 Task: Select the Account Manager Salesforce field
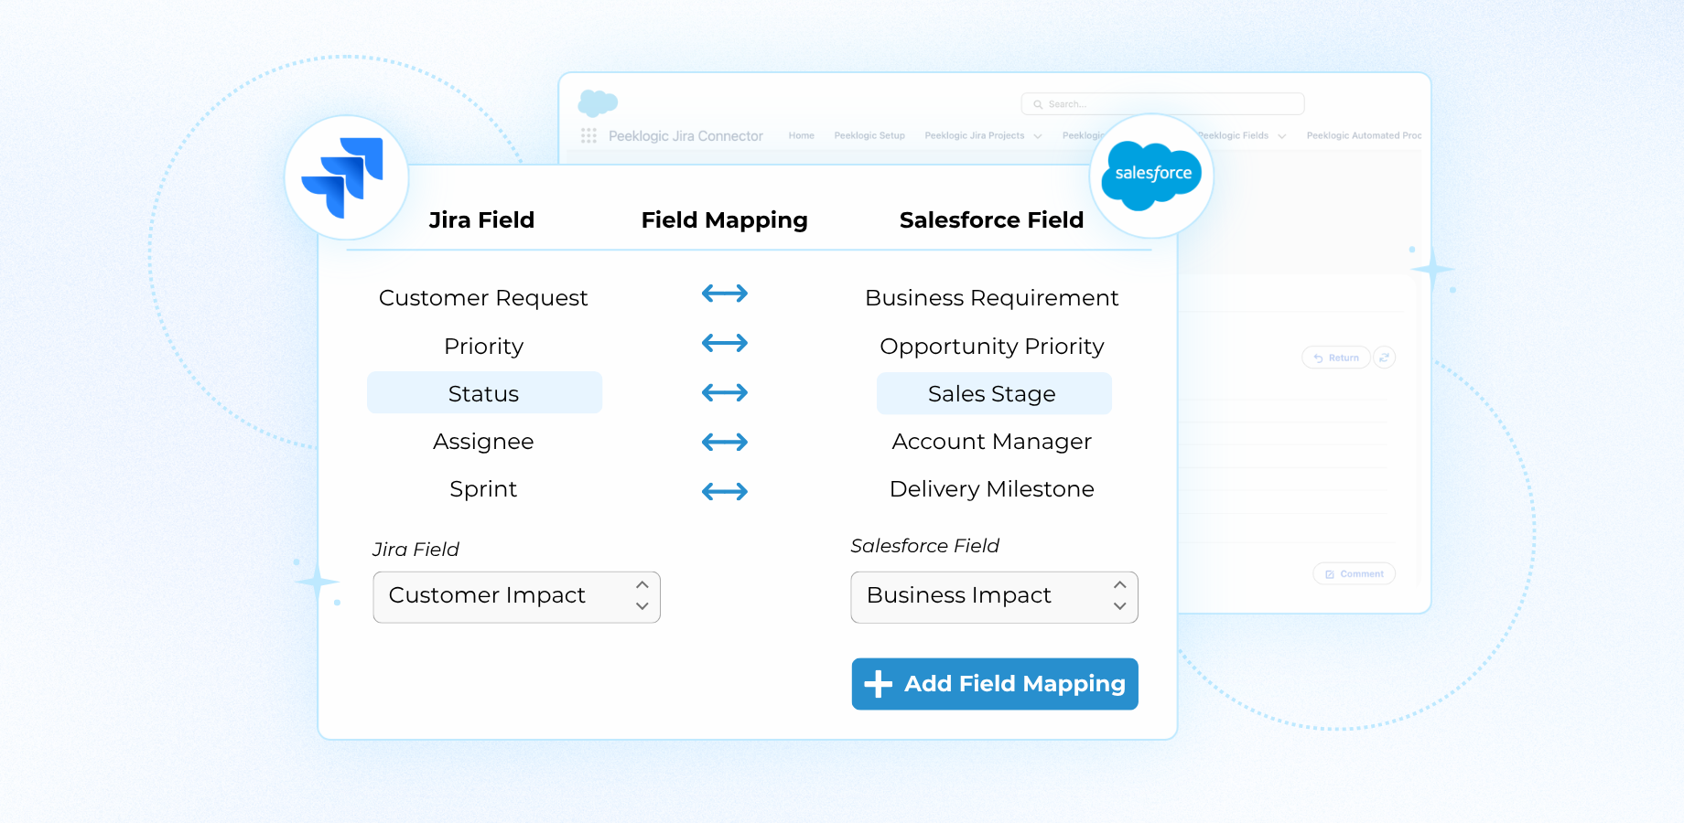pyautogui.click(x=992, y=442)
